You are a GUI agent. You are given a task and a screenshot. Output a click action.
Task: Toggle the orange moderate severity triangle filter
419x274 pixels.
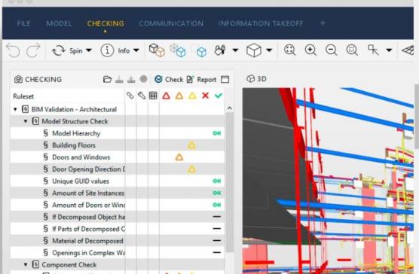pyautogui.click(x=179, y=96)
